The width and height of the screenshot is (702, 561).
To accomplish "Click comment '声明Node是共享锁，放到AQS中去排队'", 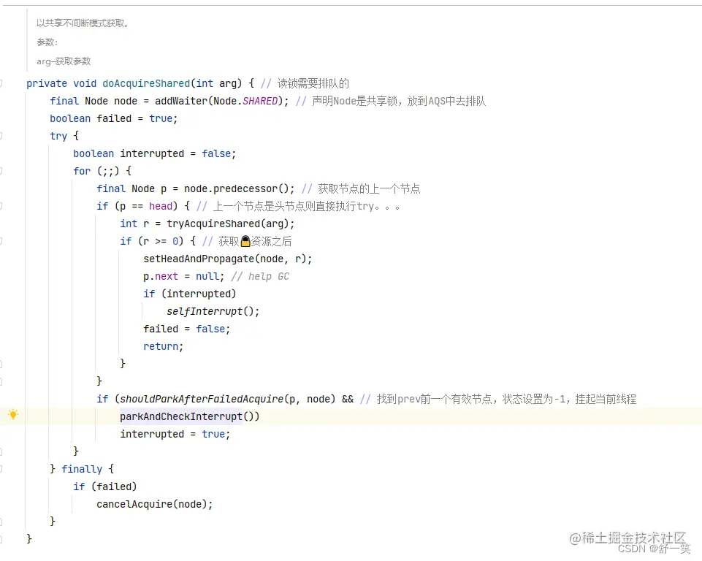I will point(391,102).
